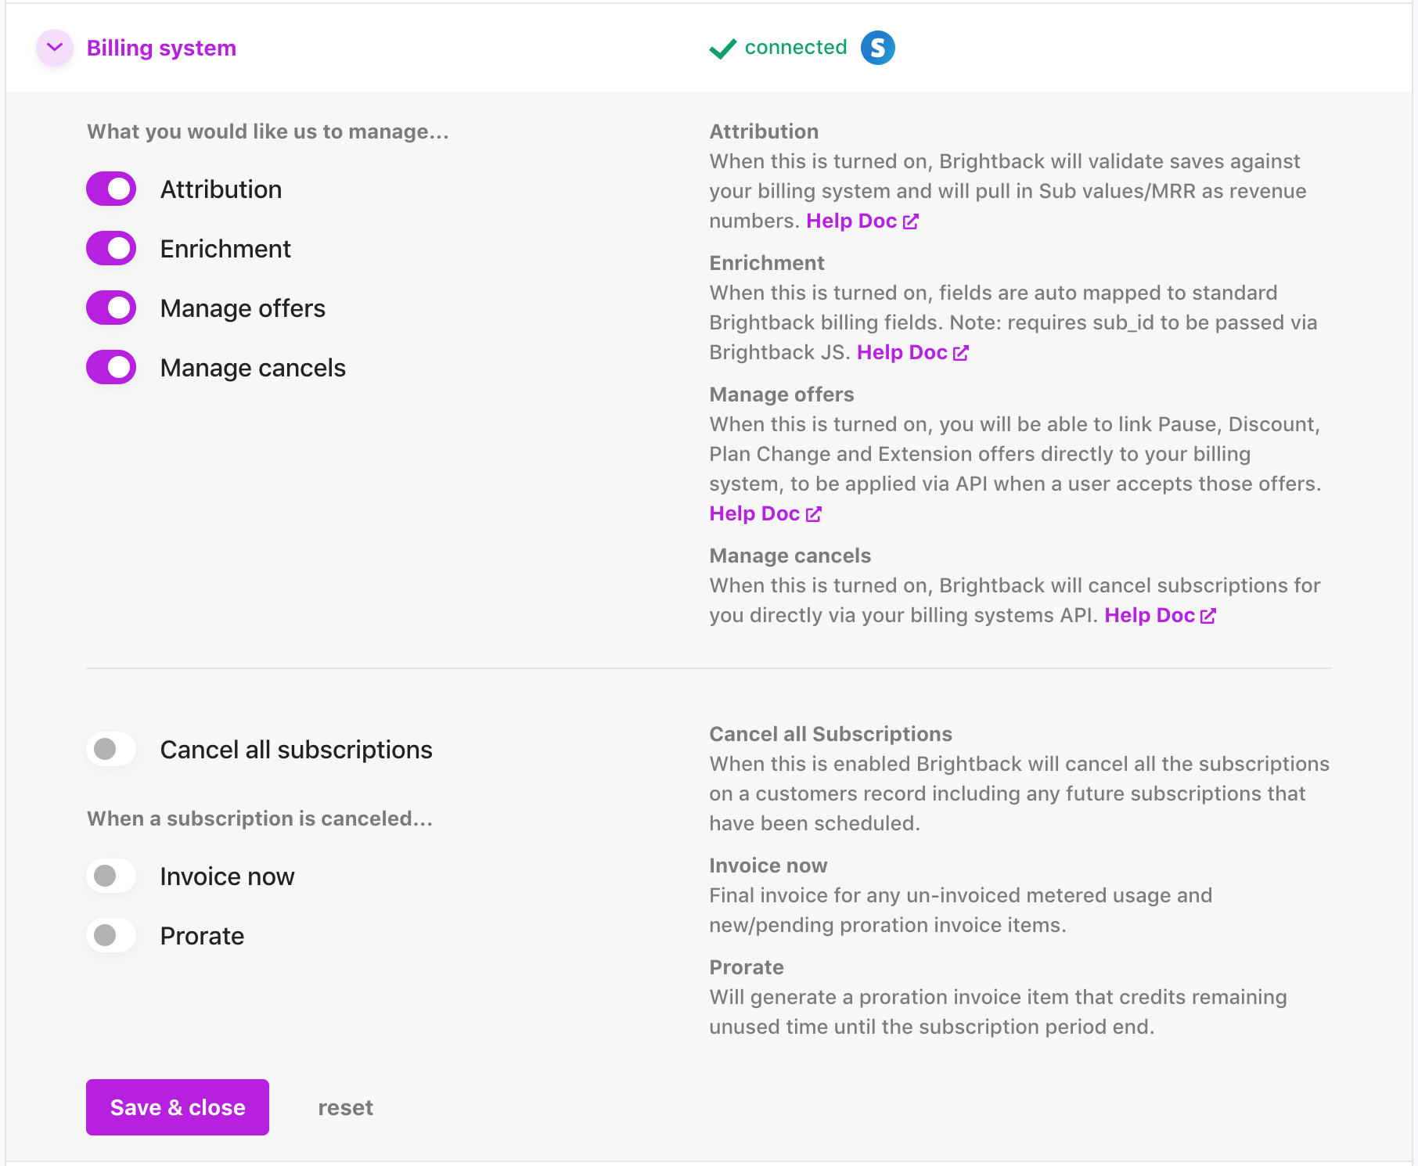The height and width of the screenshot is (1166, 1418).
Task: Click the external link icon after Enrichment Help Doc
Action: (x=961, y=352)
